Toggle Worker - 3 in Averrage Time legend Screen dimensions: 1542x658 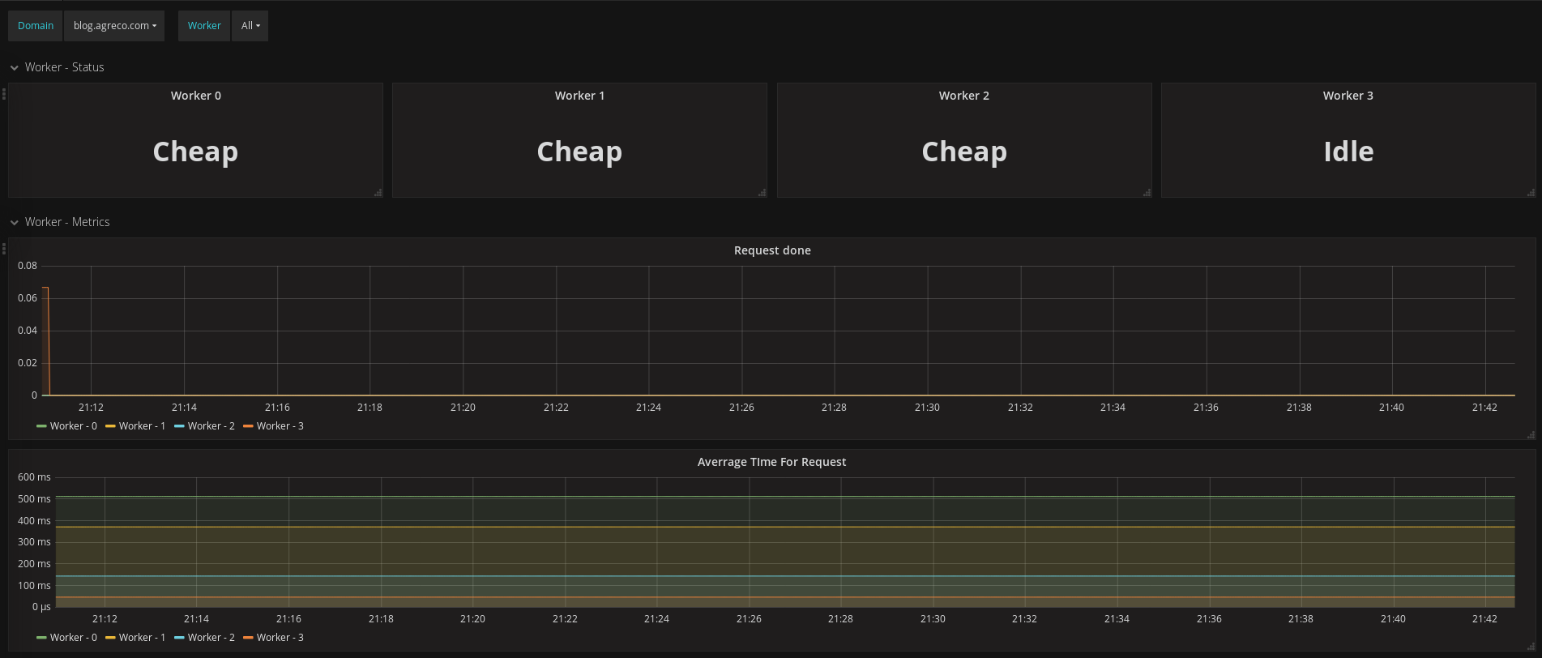280,638
